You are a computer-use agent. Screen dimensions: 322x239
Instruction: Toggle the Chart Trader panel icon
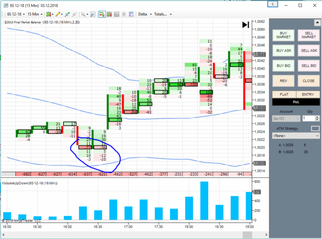click(102, 14)
